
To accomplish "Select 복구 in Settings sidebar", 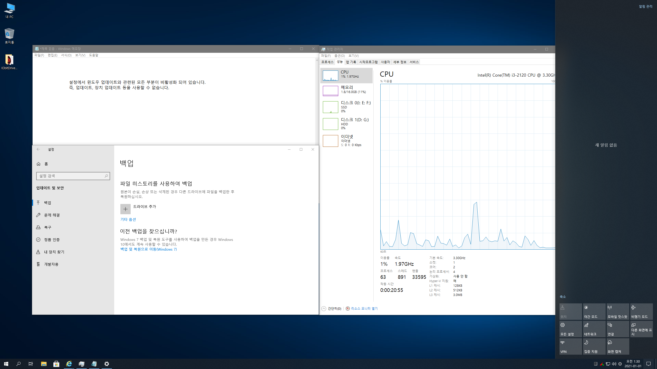I will (x=48, y=227).
